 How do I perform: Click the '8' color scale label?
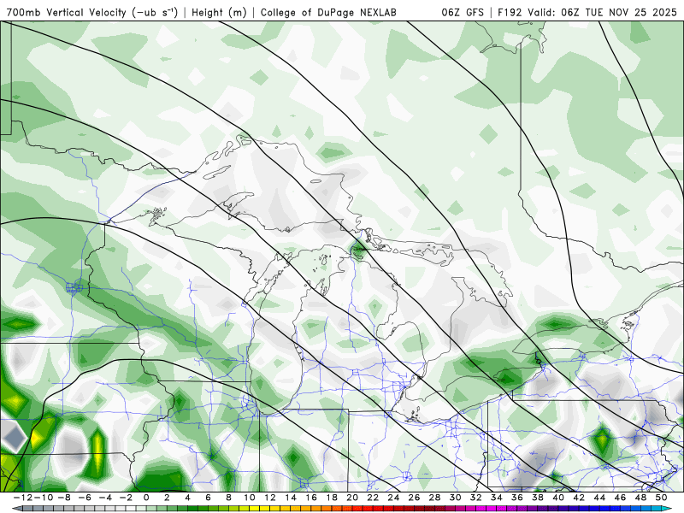pyautogui.click(x=228, y=498)
